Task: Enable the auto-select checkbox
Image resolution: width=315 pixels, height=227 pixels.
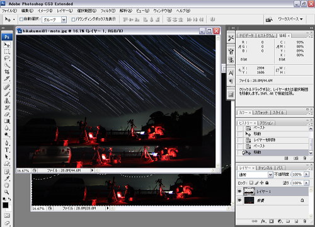Action: pyautogui.click(x=21, y=20)
